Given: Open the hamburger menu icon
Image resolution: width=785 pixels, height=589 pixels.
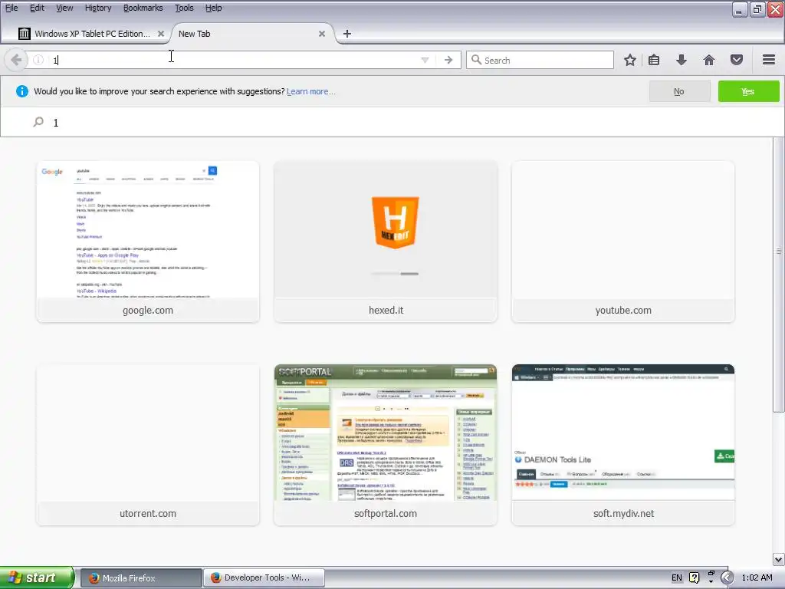Looking at the screenshot, I should click(x=769, y=60).
